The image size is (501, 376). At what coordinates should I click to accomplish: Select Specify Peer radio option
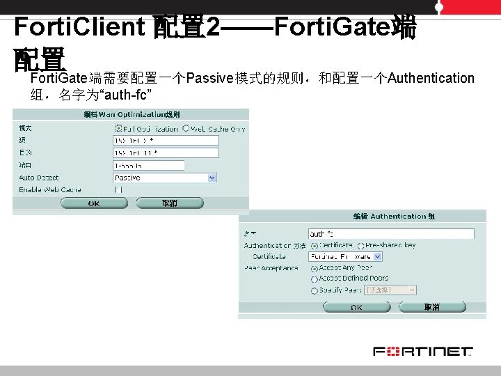(315, 290)
